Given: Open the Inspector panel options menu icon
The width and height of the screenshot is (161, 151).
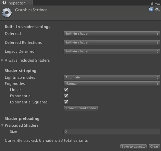Looking at the screenshot, I should pos(158,4).
